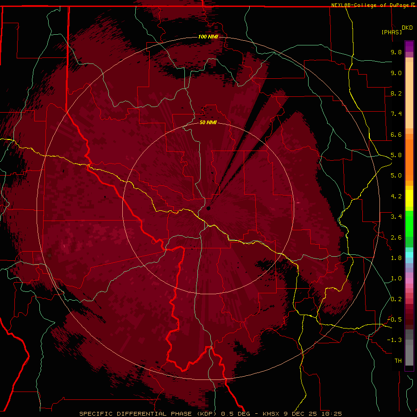Click the 100 NMI range ring label
417x417 pixels.
[x=208, y=37]
